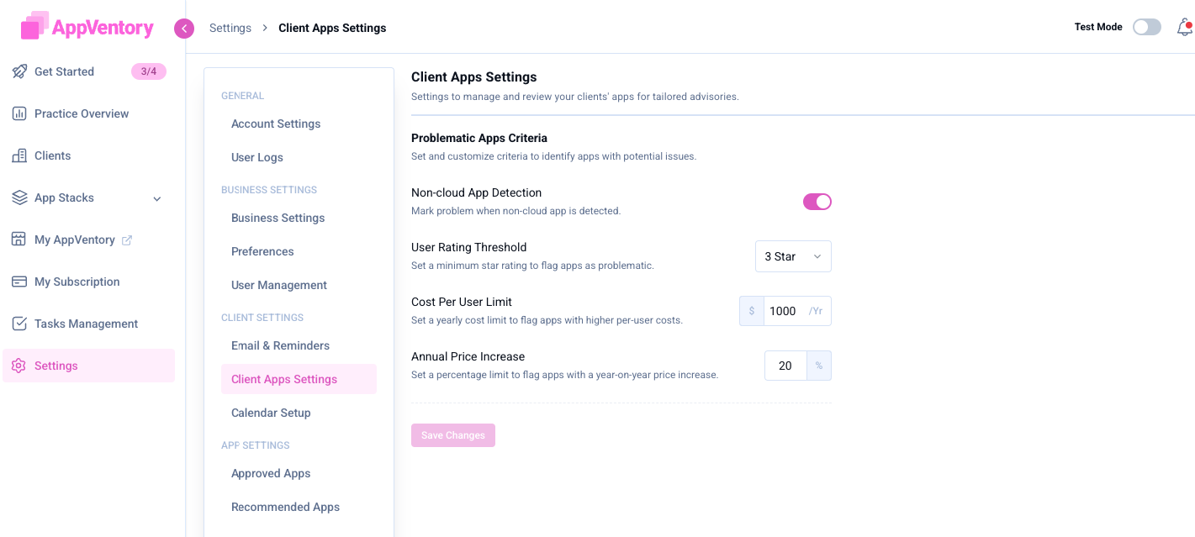1195x537 pixels.
Task: Click the Settings gear icon
Action: tap(19, 366)
